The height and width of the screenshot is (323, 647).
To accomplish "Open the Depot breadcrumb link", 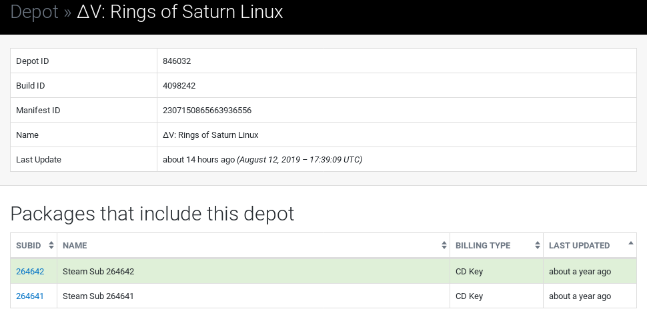I will point(34,11).
